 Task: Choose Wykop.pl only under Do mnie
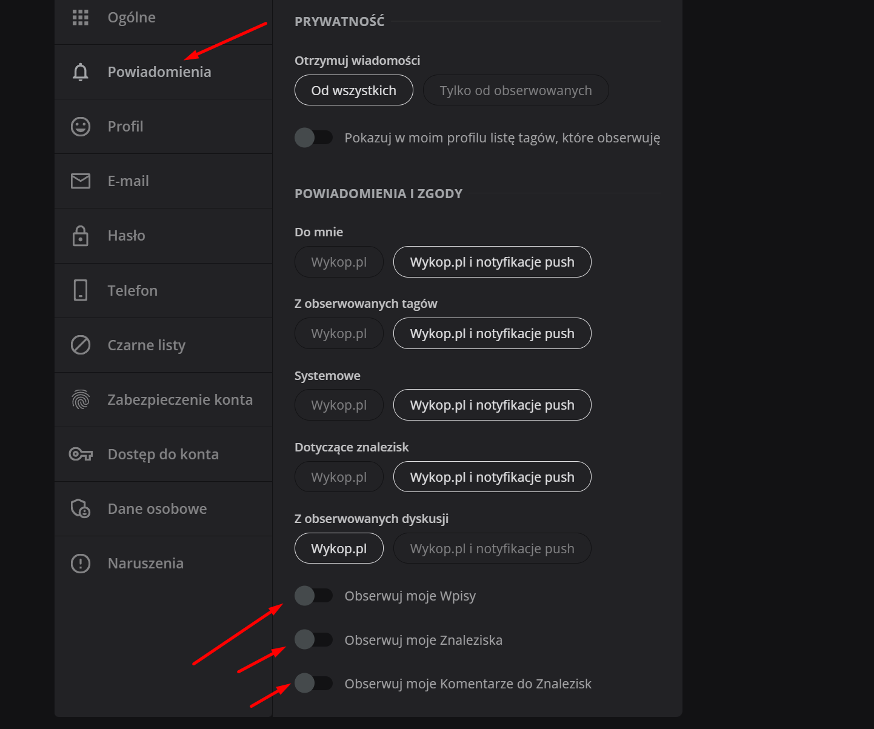pyautogui.click(x=339, y=262)
